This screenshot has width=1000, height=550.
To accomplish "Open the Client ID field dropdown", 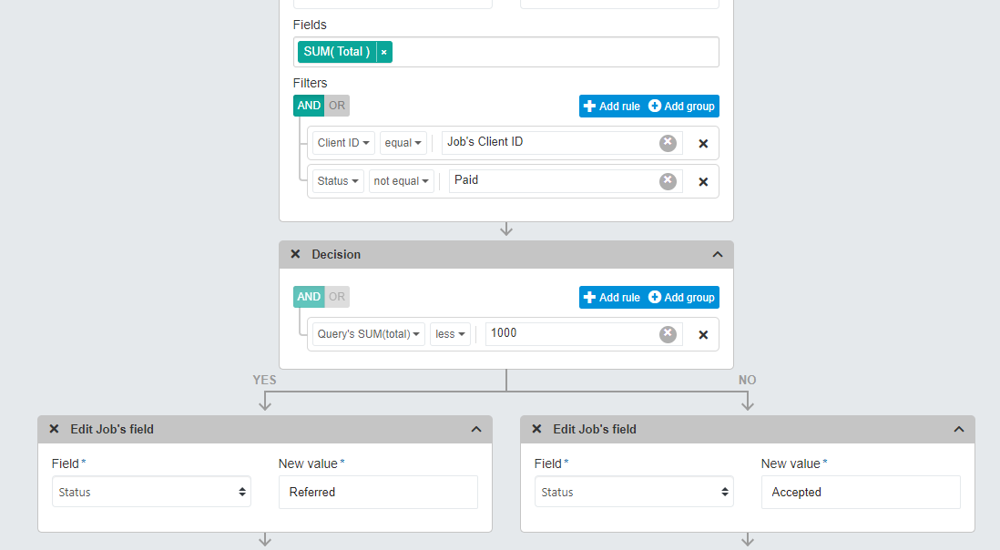I will tap(342, 143).
